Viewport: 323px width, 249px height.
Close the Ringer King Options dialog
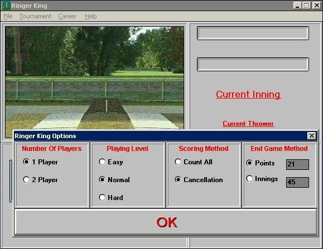click(x=312, y=136)
